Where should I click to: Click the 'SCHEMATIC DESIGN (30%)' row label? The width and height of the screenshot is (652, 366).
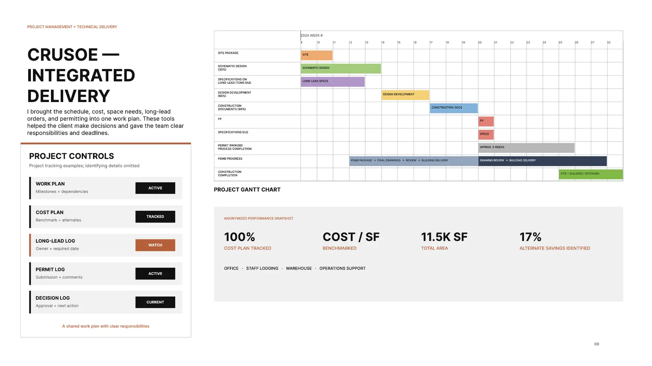point(232,68)
